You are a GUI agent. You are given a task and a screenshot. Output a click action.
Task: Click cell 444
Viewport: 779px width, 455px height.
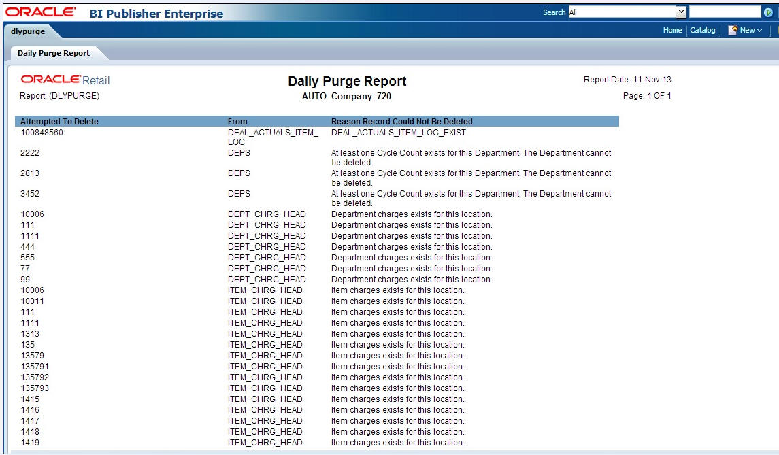click(27, 247)
